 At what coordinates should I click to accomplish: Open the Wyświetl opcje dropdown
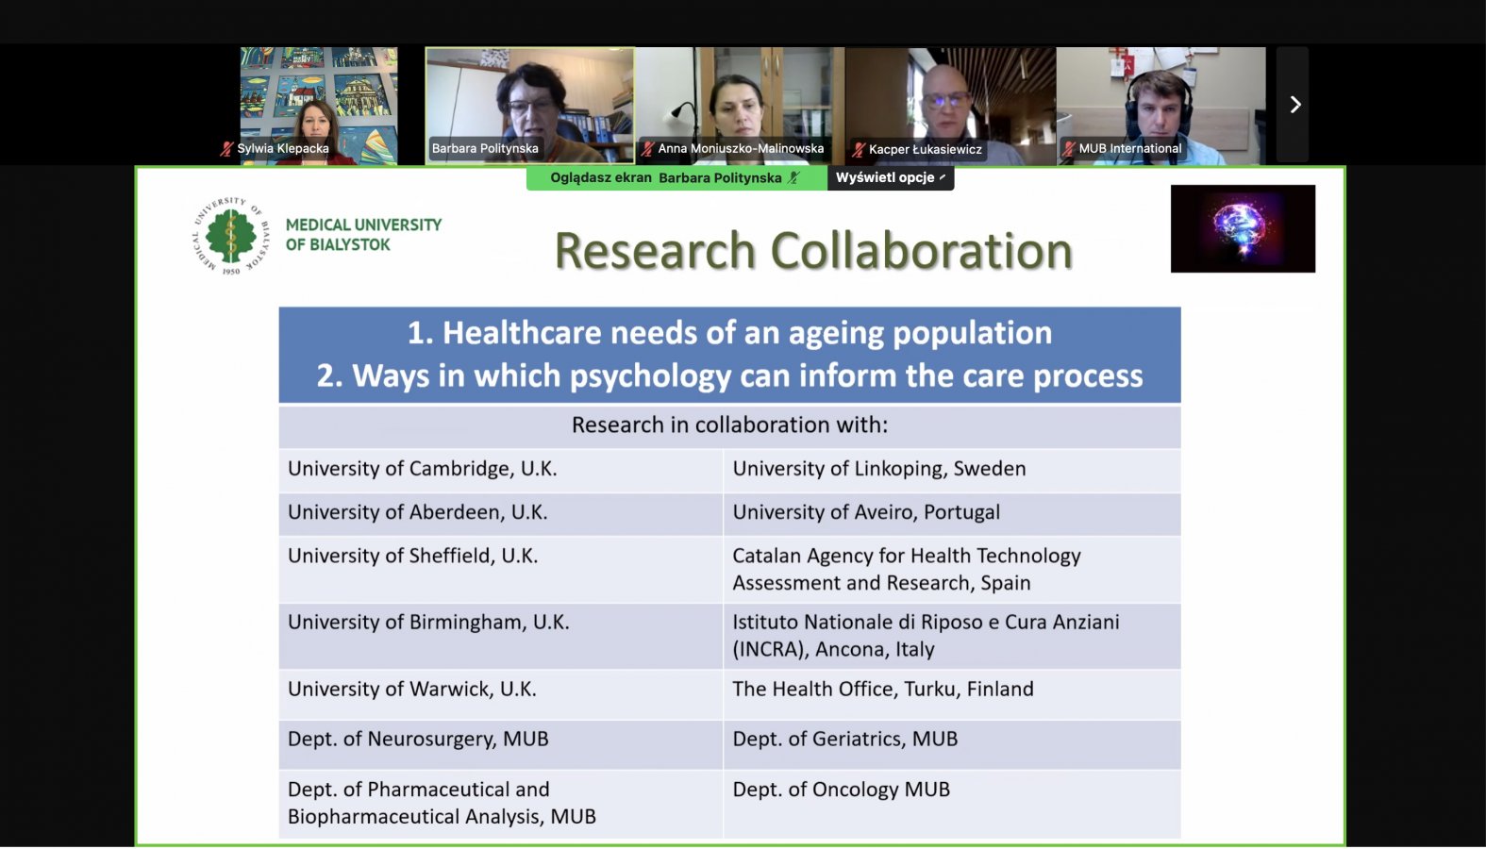890,177
